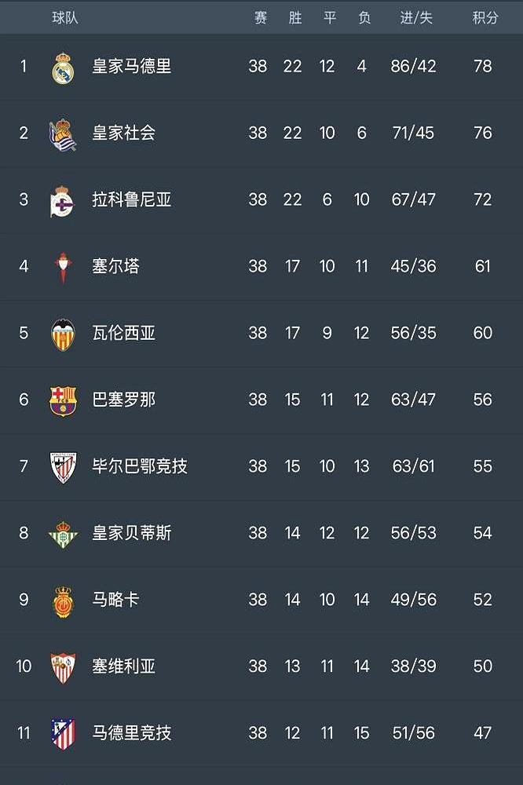Viewport: 523px width, 785px height.
Task: Click the 积分 points column header
Action: (485, 17)
